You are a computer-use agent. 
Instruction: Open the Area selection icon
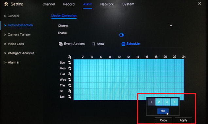tap(94, 44)
